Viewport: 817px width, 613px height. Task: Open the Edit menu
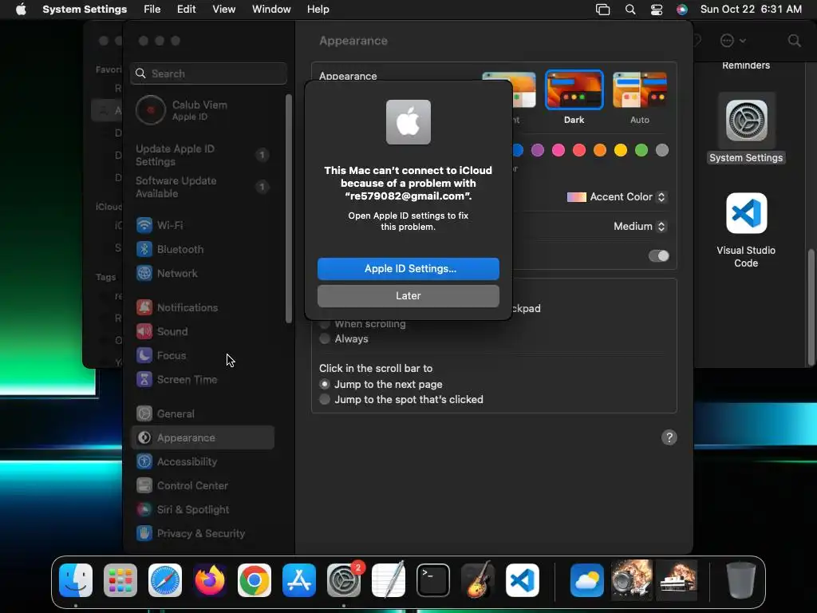coord(186,10)
